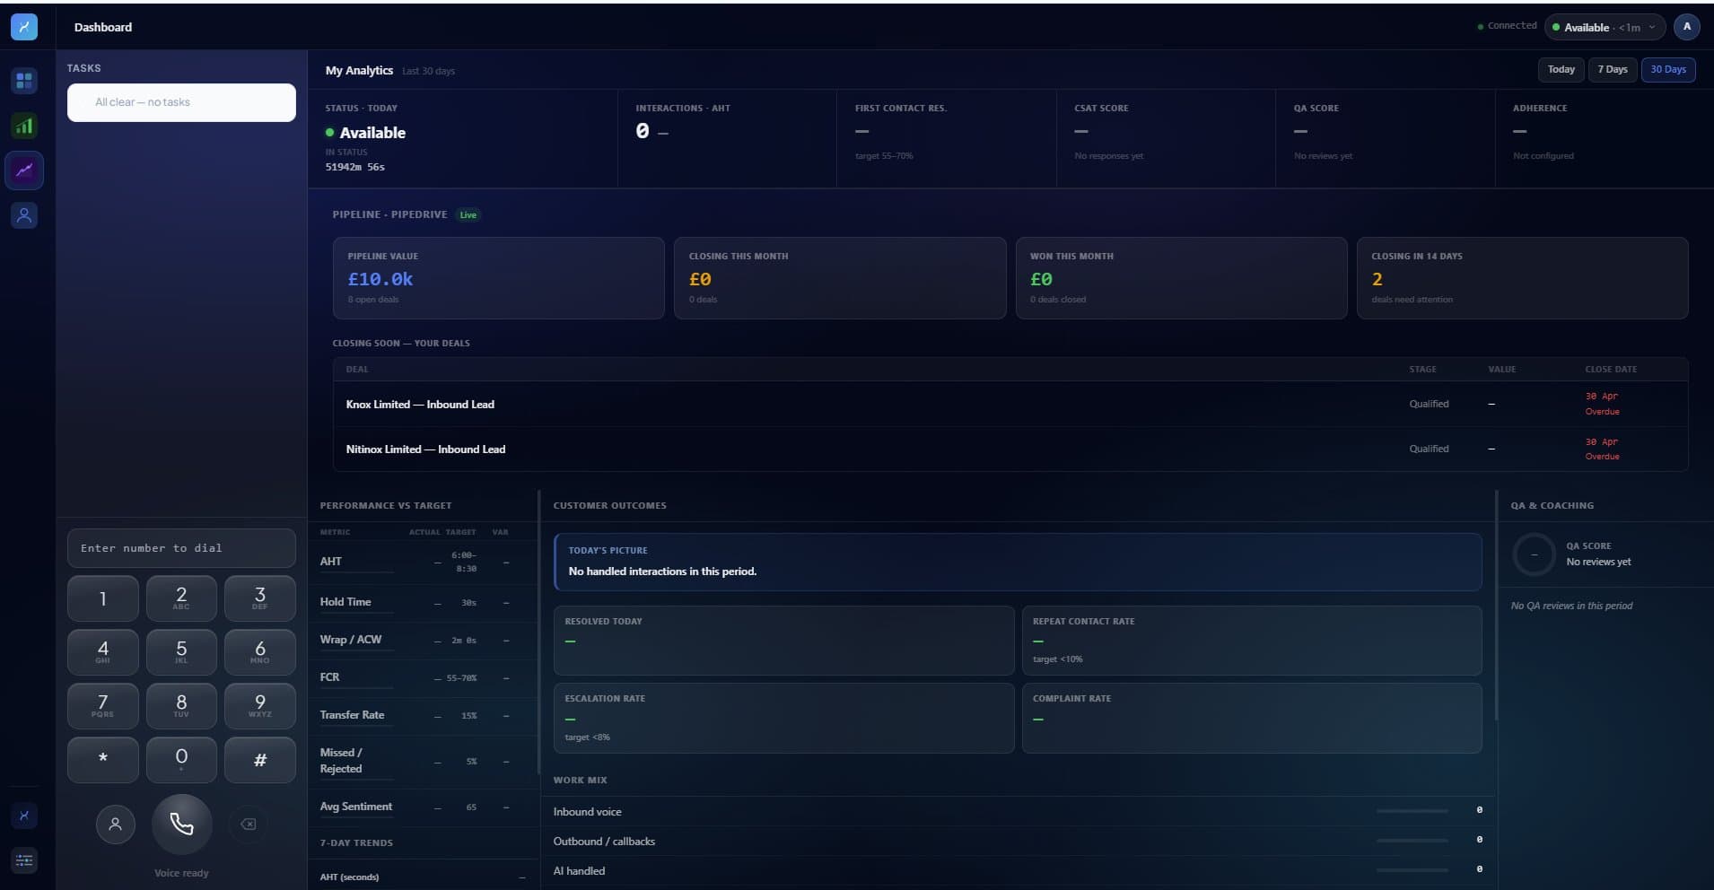The width and height of the screenshot is (1714, 890).
Task: Click the Resolved Today card
Action: pyautogui.click(x=783, y=641)
